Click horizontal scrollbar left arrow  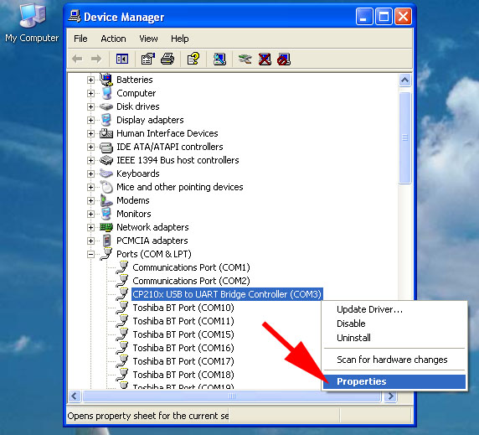click(x=75, y=396)
